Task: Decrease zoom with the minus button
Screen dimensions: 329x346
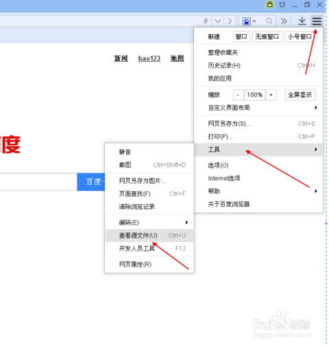Action: (238, 95)
